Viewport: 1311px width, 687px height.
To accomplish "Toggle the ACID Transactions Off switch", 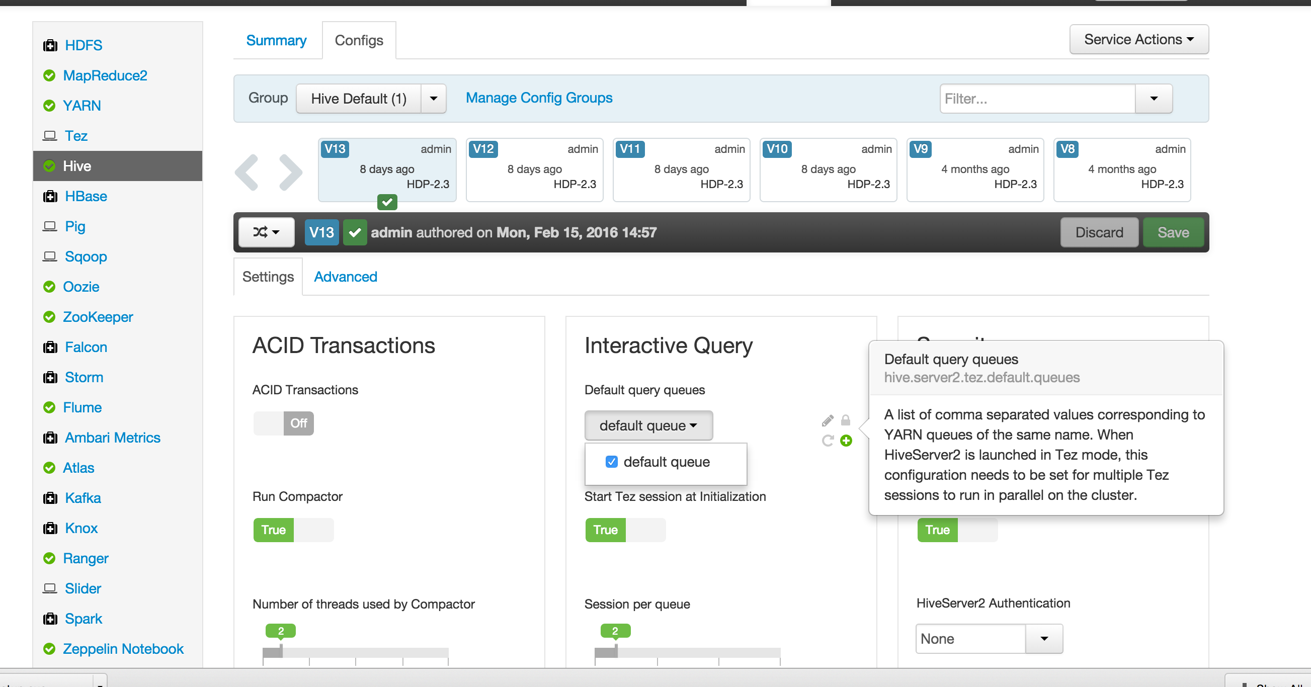I will click(x=283, y=423).
